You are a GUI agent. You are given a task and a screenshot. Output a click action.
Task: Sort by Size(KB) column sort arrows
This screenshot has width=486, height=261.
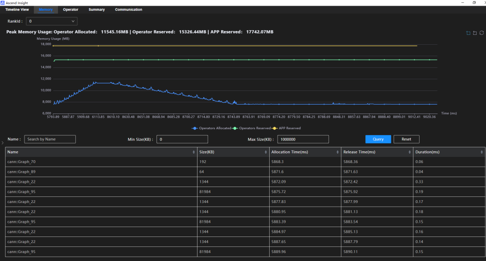pyautogui.click(x=265, y=152)
